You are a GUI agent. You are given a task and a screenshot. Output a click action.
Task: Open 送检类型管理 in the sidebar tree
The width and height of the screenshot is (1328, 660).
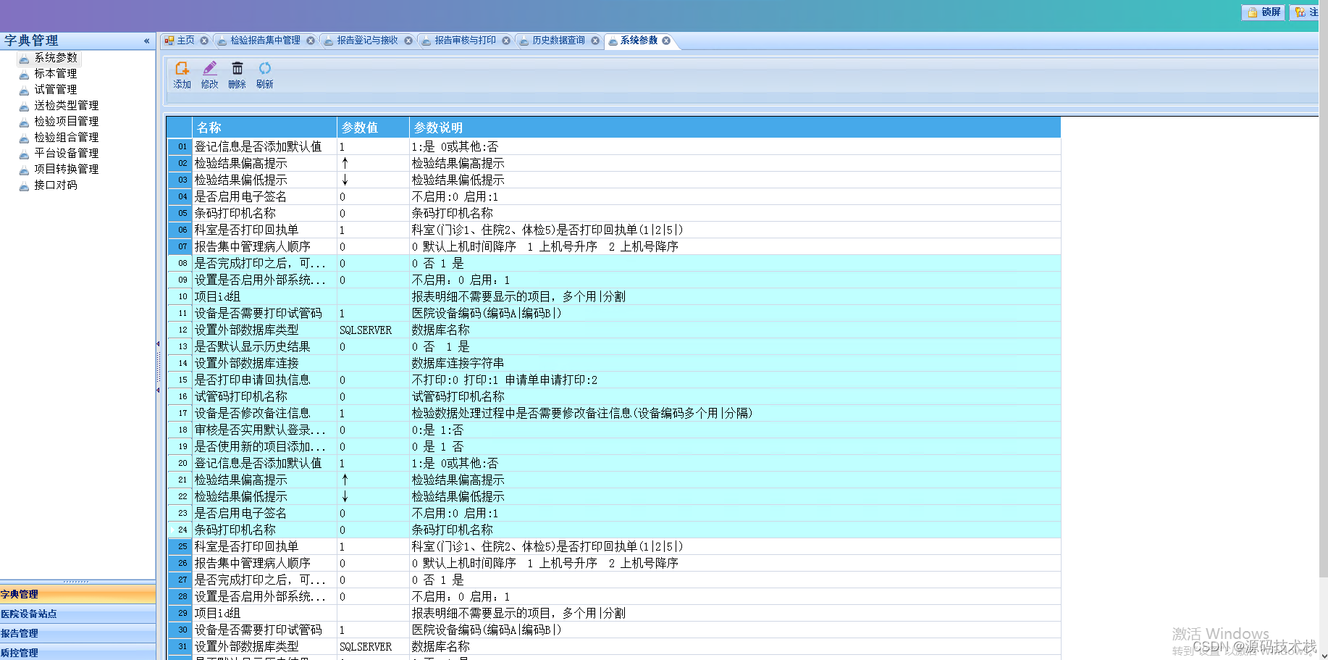coord(67,105)
